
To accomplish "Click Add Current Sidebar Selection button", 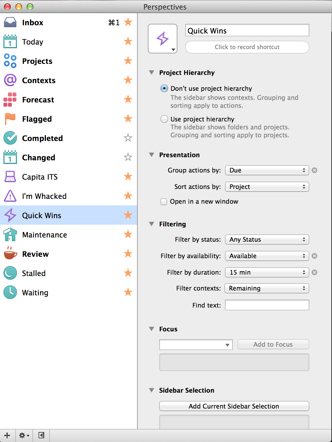I will pyautogui.click(x=234, y=406).
